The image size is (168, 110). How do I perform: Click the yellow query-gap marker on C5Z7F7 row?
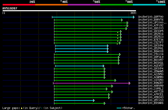click(x=117, y=44)
